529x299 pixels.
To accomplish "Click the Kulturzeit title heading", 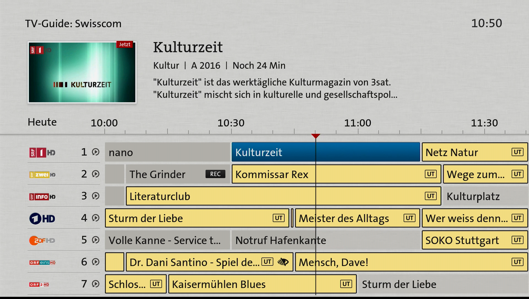I will click(x=188, y=47).
